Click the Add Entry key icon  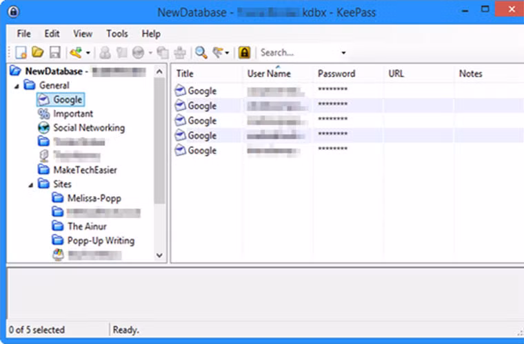pos(76,52)
